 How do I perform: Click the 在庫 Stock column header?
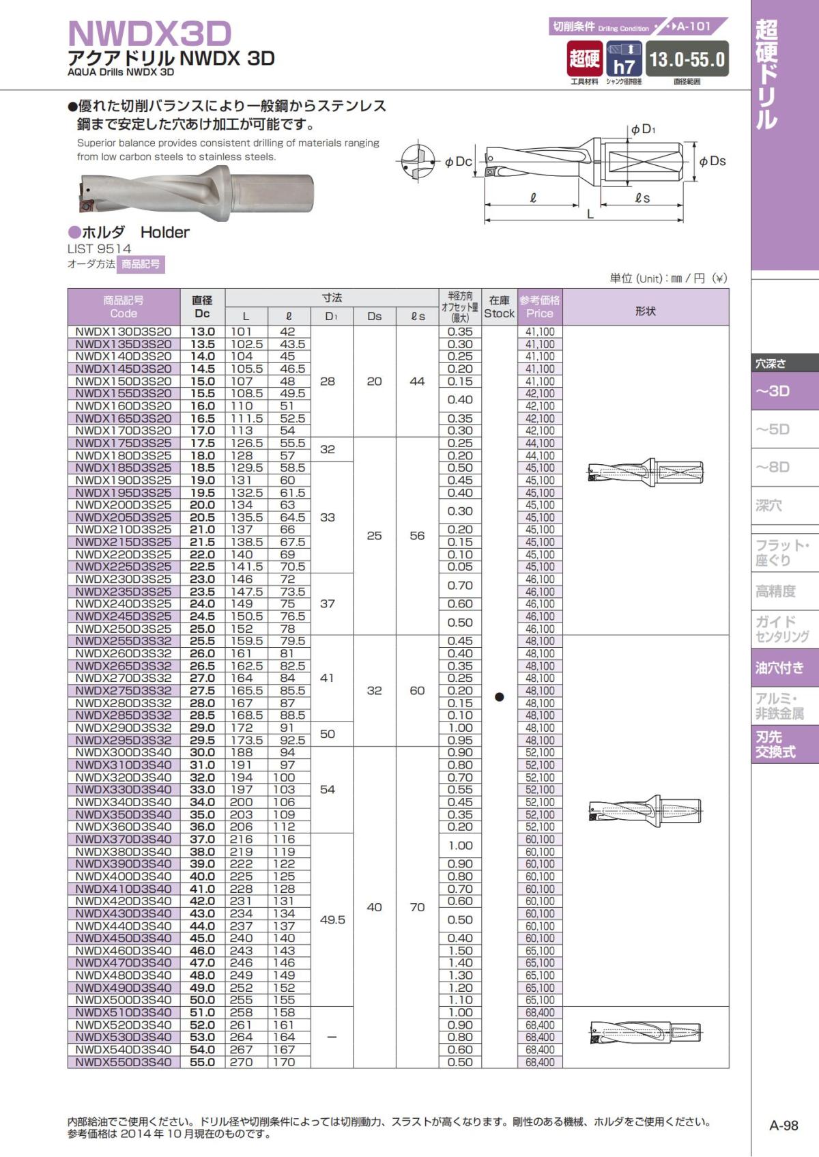[x=500, y=307]
